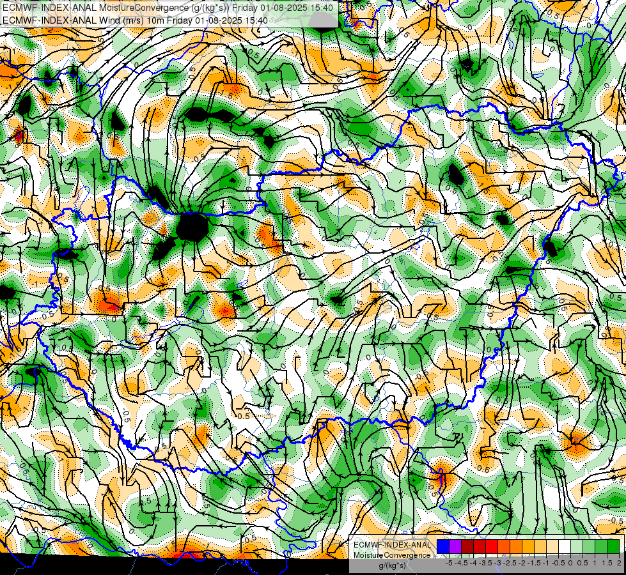Pick the palest green swatch between 0 and 0.5
Viewport: 626px width, 575px height.
(x=577, y=546)
